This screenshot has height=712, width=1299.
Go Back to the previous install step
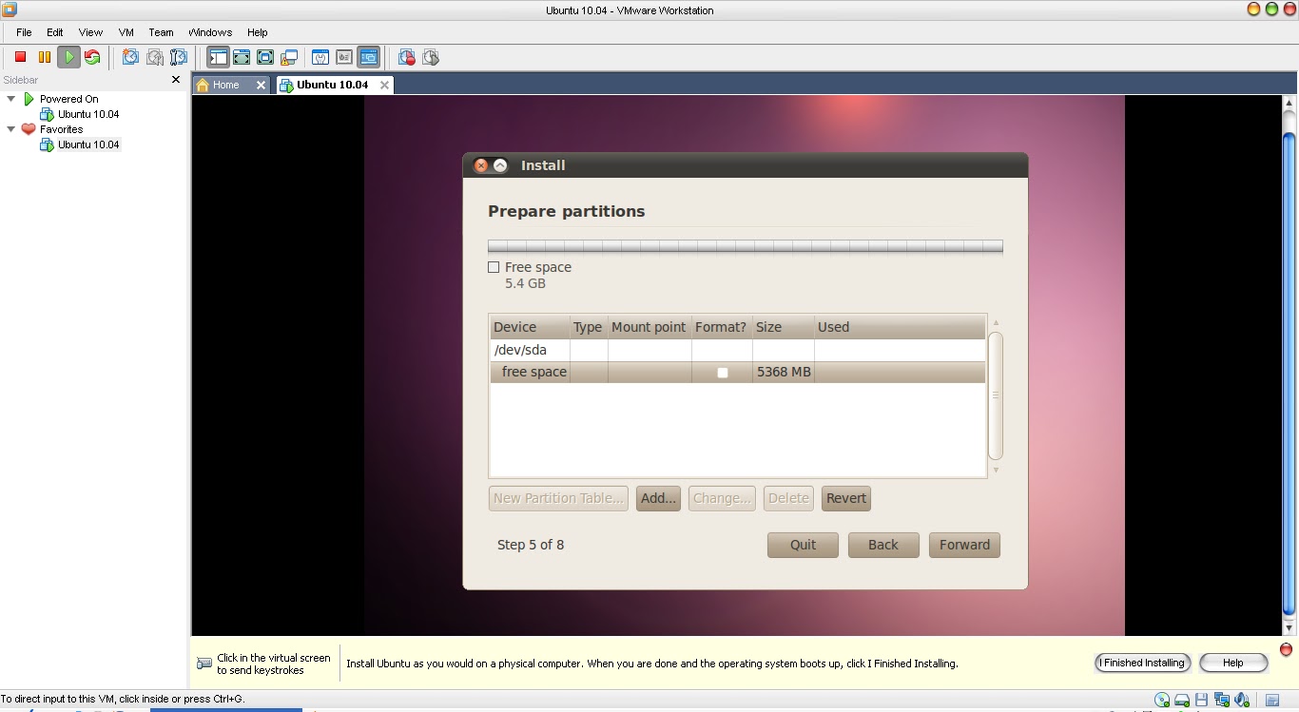pos(883,545)
